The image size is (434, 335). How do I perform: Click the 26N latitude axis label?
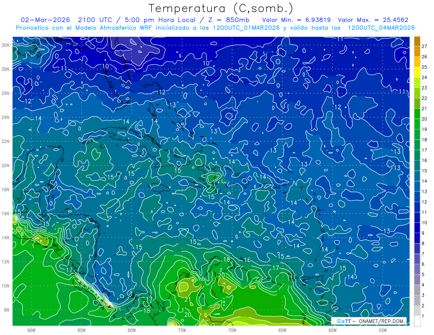pos(6,93)
